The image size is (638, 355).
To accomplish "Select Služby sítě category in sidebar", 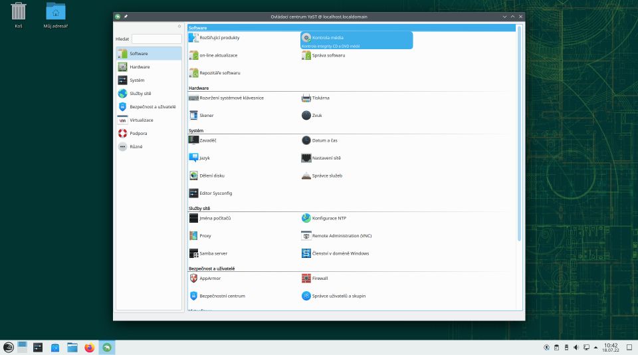I will (149, 94).
